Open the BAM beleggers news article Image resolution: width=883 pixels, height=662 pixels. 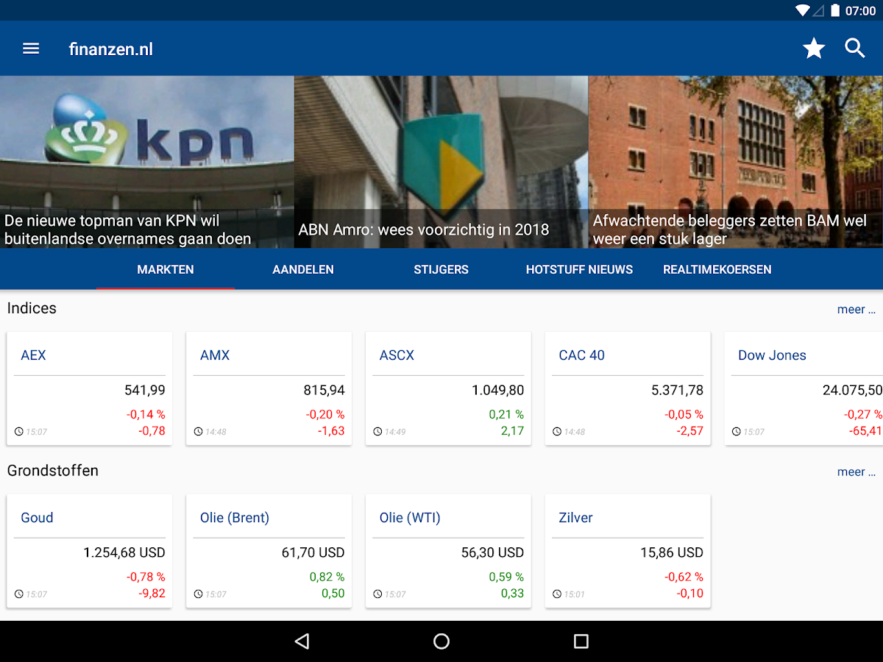(736, 162)
